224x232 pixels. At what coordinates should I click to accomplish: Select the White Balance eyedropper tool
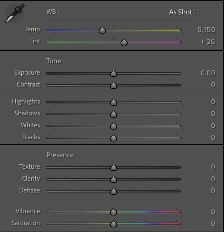(14, 14)
